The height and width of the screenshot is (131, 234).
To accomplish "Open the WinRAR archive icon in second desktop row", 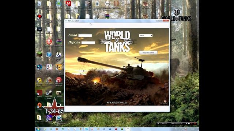I will pyautogui.click(x=107, y=16).
